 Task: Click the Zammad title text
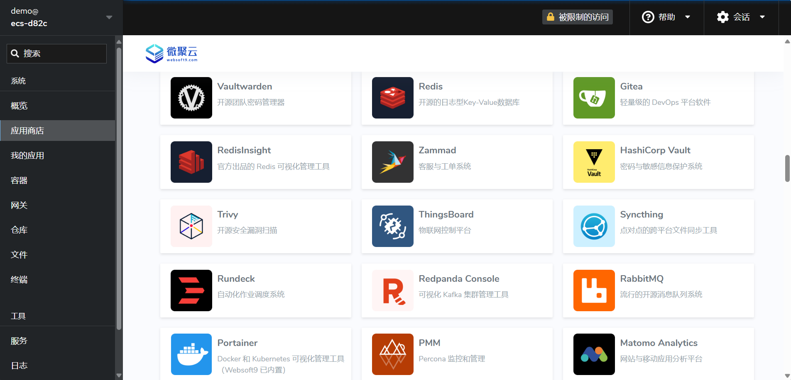pos(437,150)
